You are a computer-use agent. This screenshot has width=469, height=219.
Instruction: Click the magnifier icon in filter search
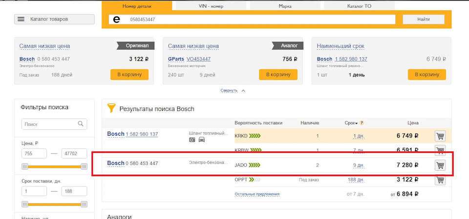(81, 124)
